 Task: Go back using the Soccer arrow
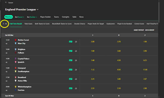(6, 2)
